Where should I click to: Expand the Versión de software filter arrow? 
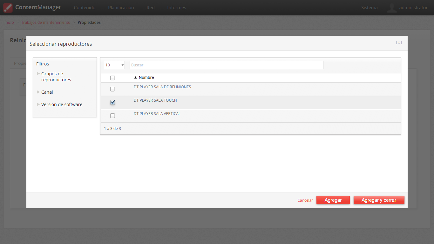pyautogui.click(x=38, y=104)
